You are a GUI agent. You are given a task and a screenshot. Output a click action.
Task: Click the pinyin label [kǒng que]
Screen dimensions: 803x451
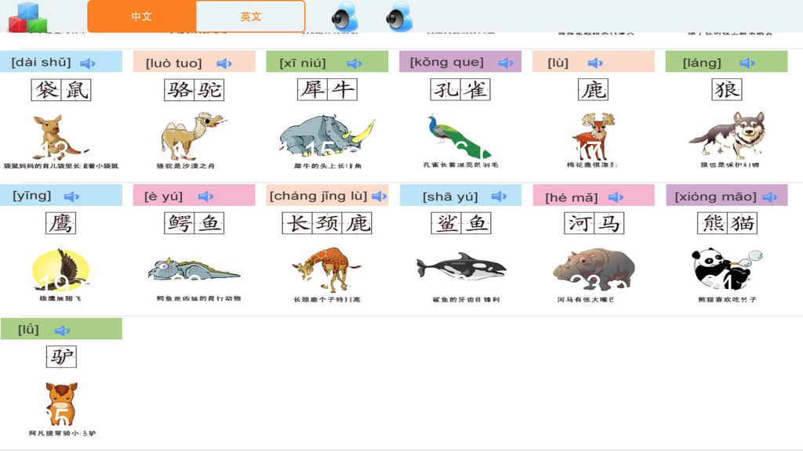pyautogui.click(x=446, y=63)
